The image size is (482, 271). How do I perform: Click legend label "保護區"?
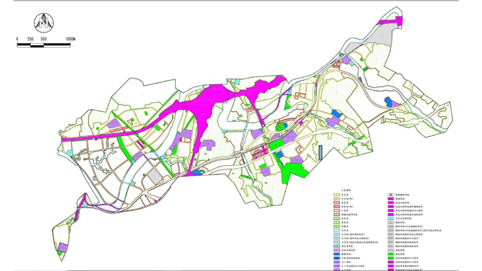[345, 227]
